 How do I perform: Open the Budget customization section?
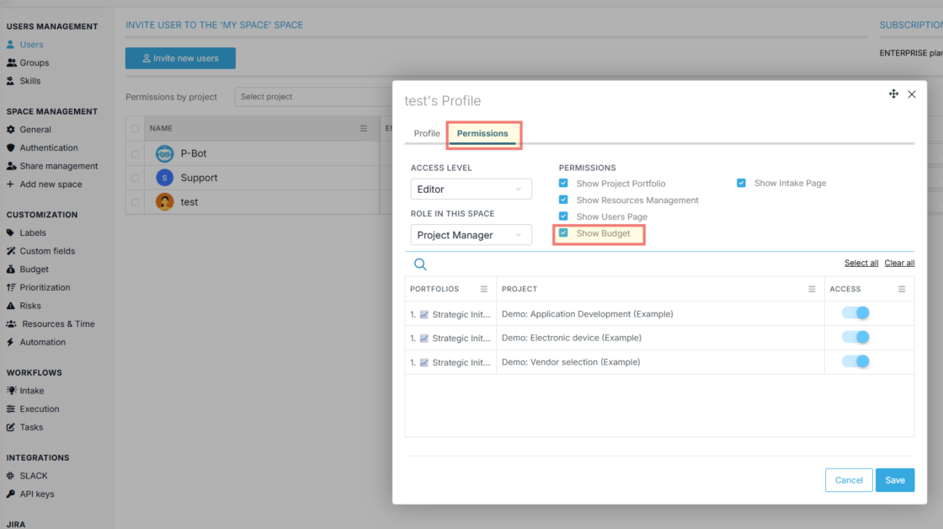pyautogui.click(x=35, y=269)
